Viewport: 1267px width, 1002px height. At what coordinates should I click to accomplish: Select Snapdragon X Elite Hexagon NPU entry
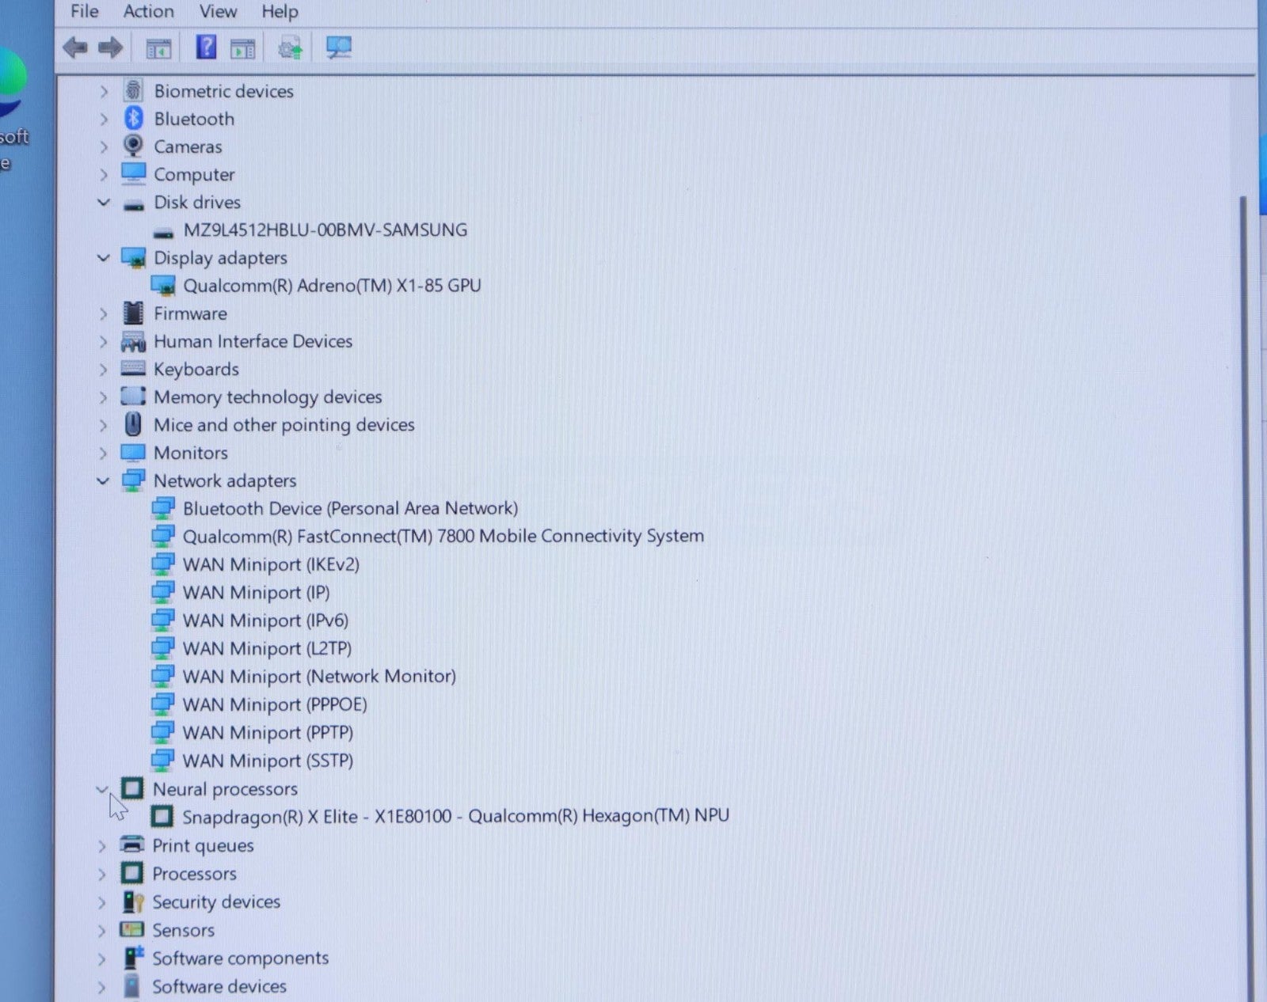coord(455,816)
